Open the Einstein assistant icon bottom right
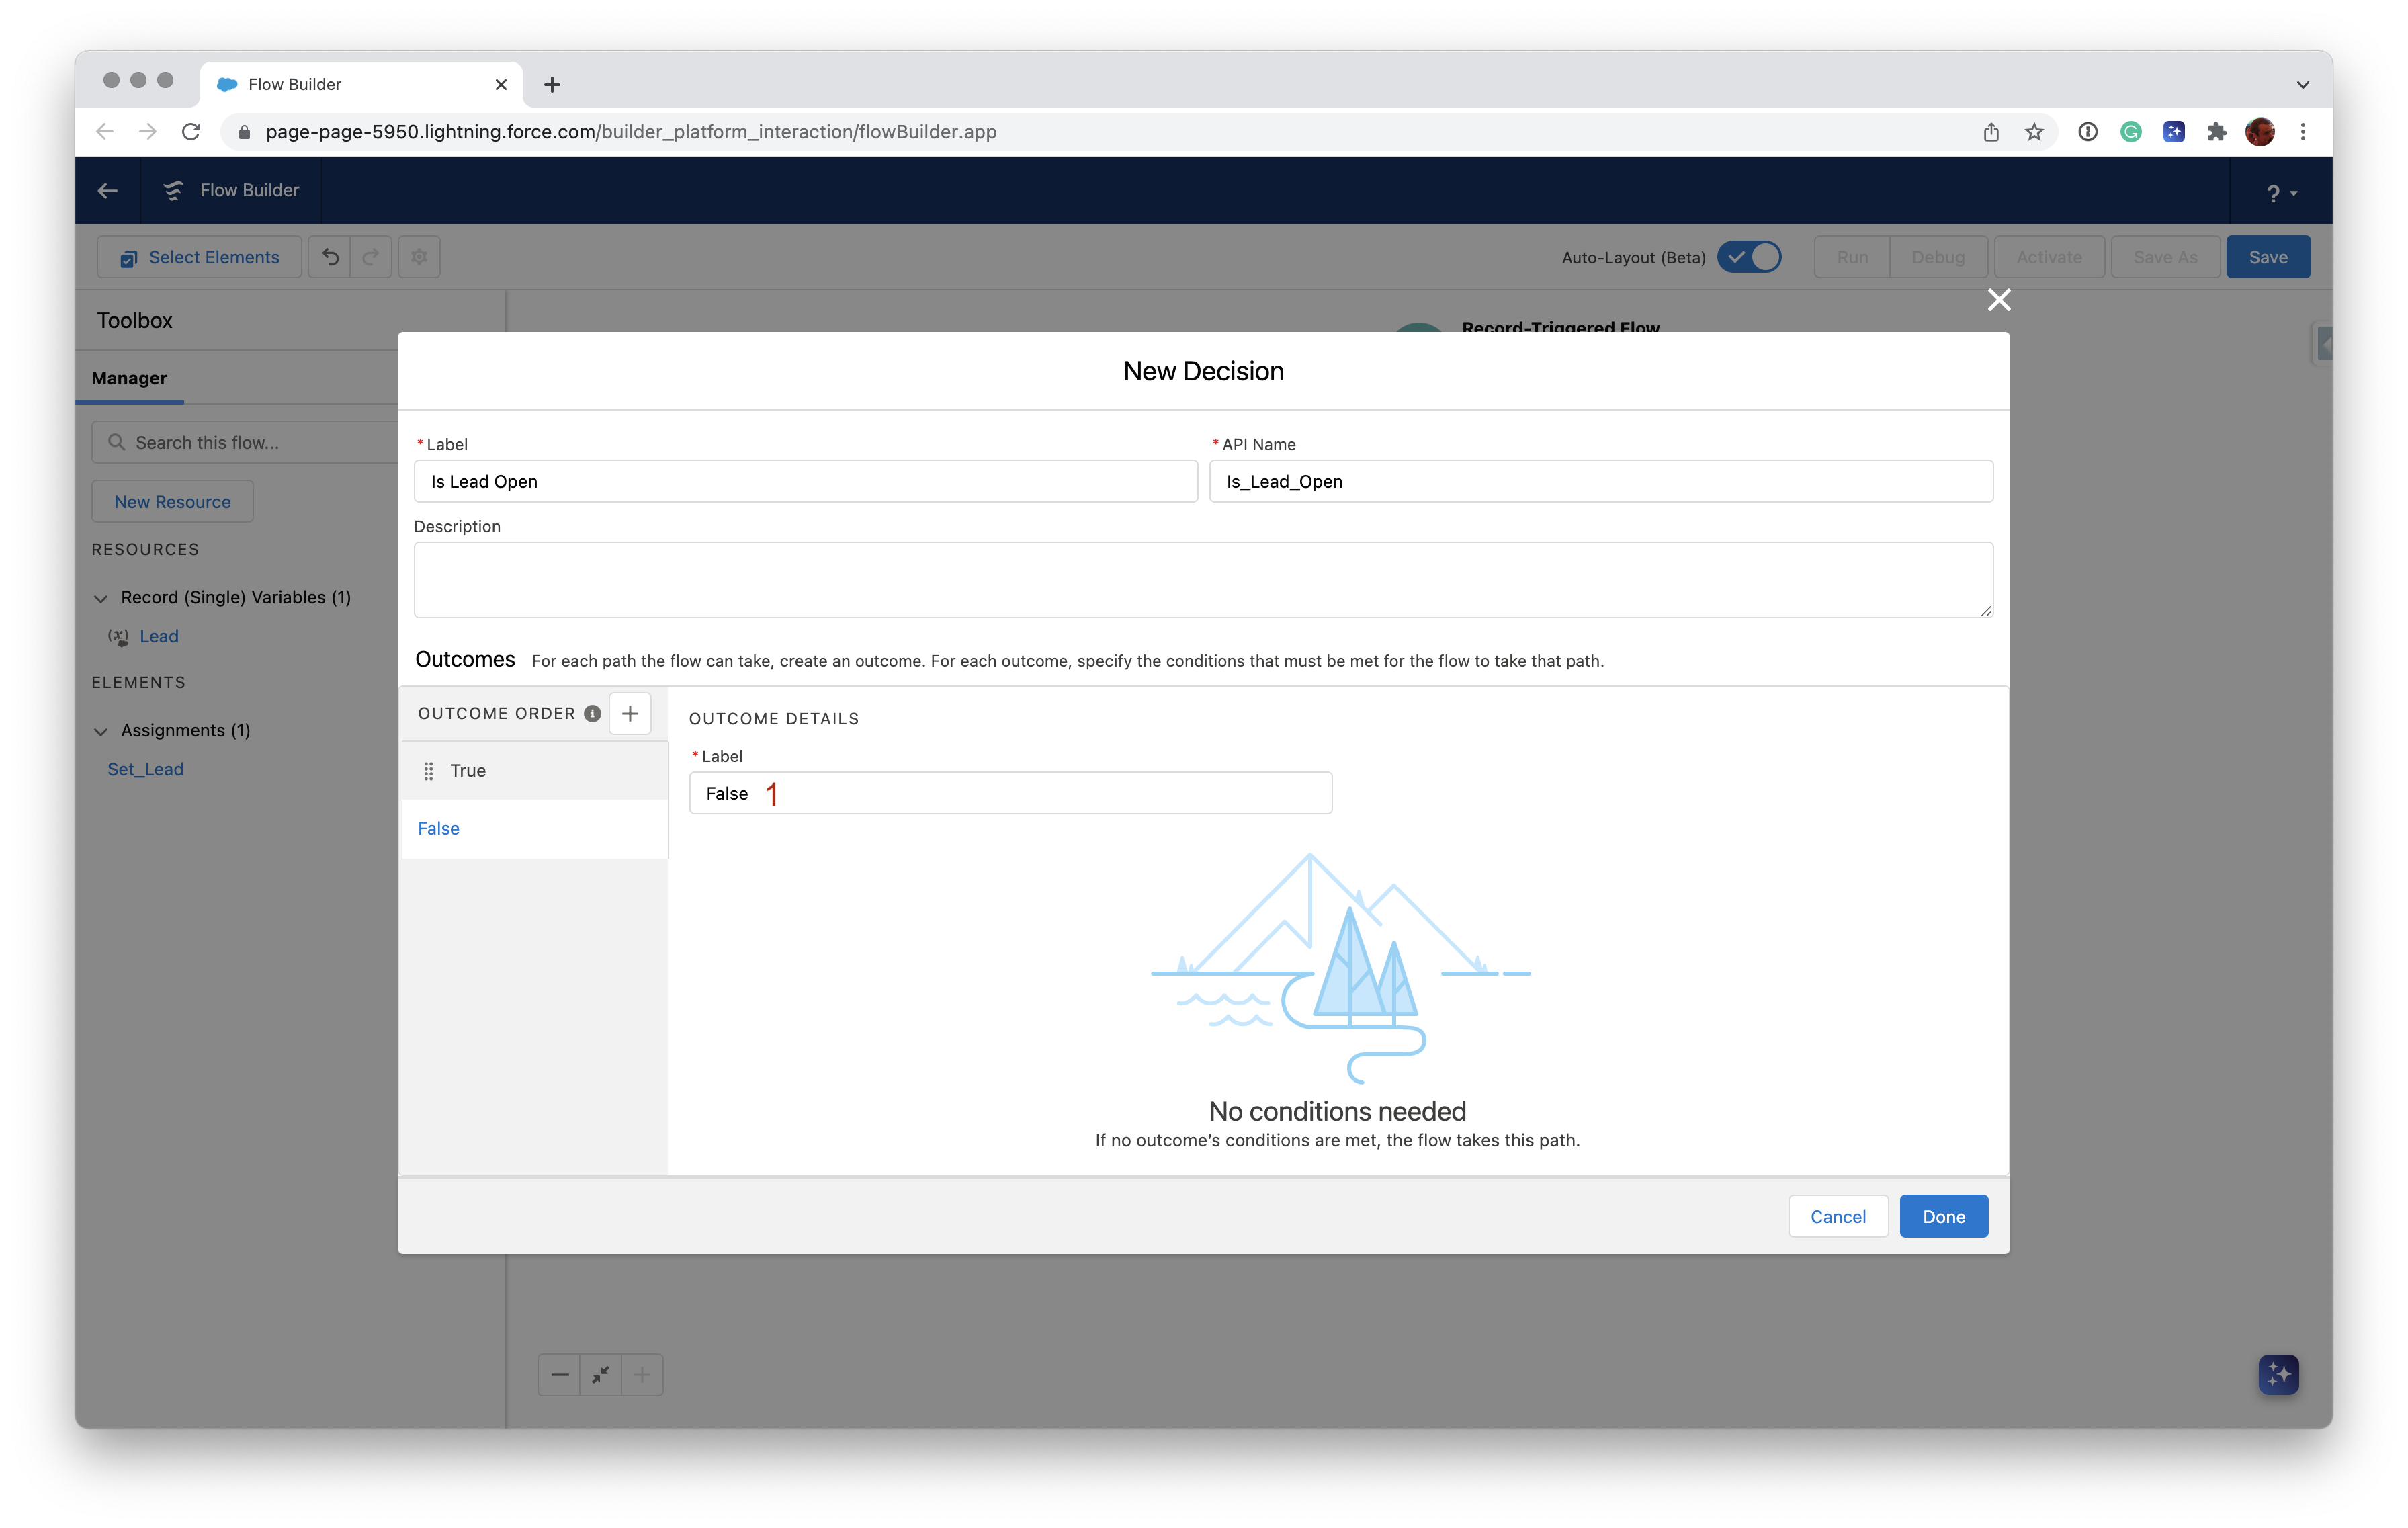 2278,1374
